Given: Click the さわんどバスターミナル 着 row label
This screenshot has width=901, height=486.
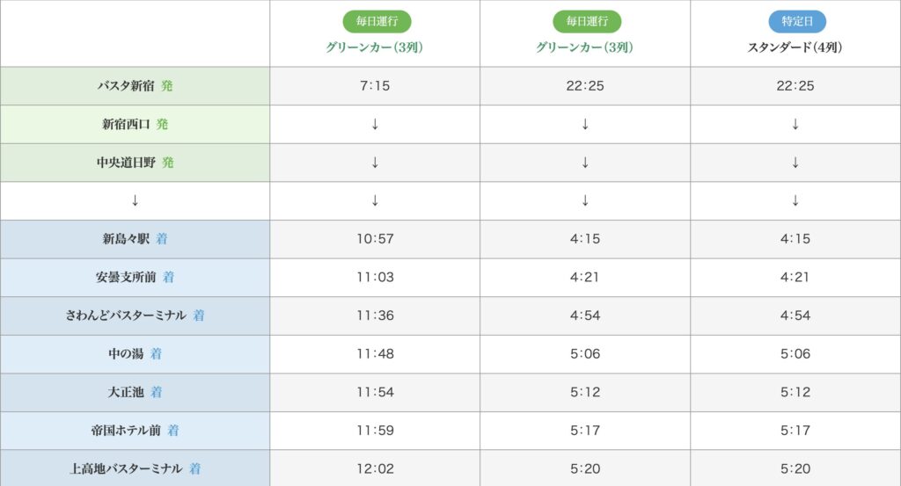Looking at the screenshot, I should (135, 316).
